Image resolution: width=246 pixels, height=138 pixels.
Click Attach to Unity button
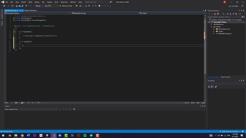tap(66, 6)
